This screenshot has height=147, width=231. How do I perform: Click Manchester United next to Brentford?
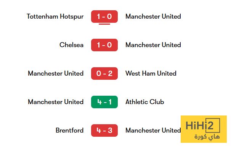pos(153,130)
